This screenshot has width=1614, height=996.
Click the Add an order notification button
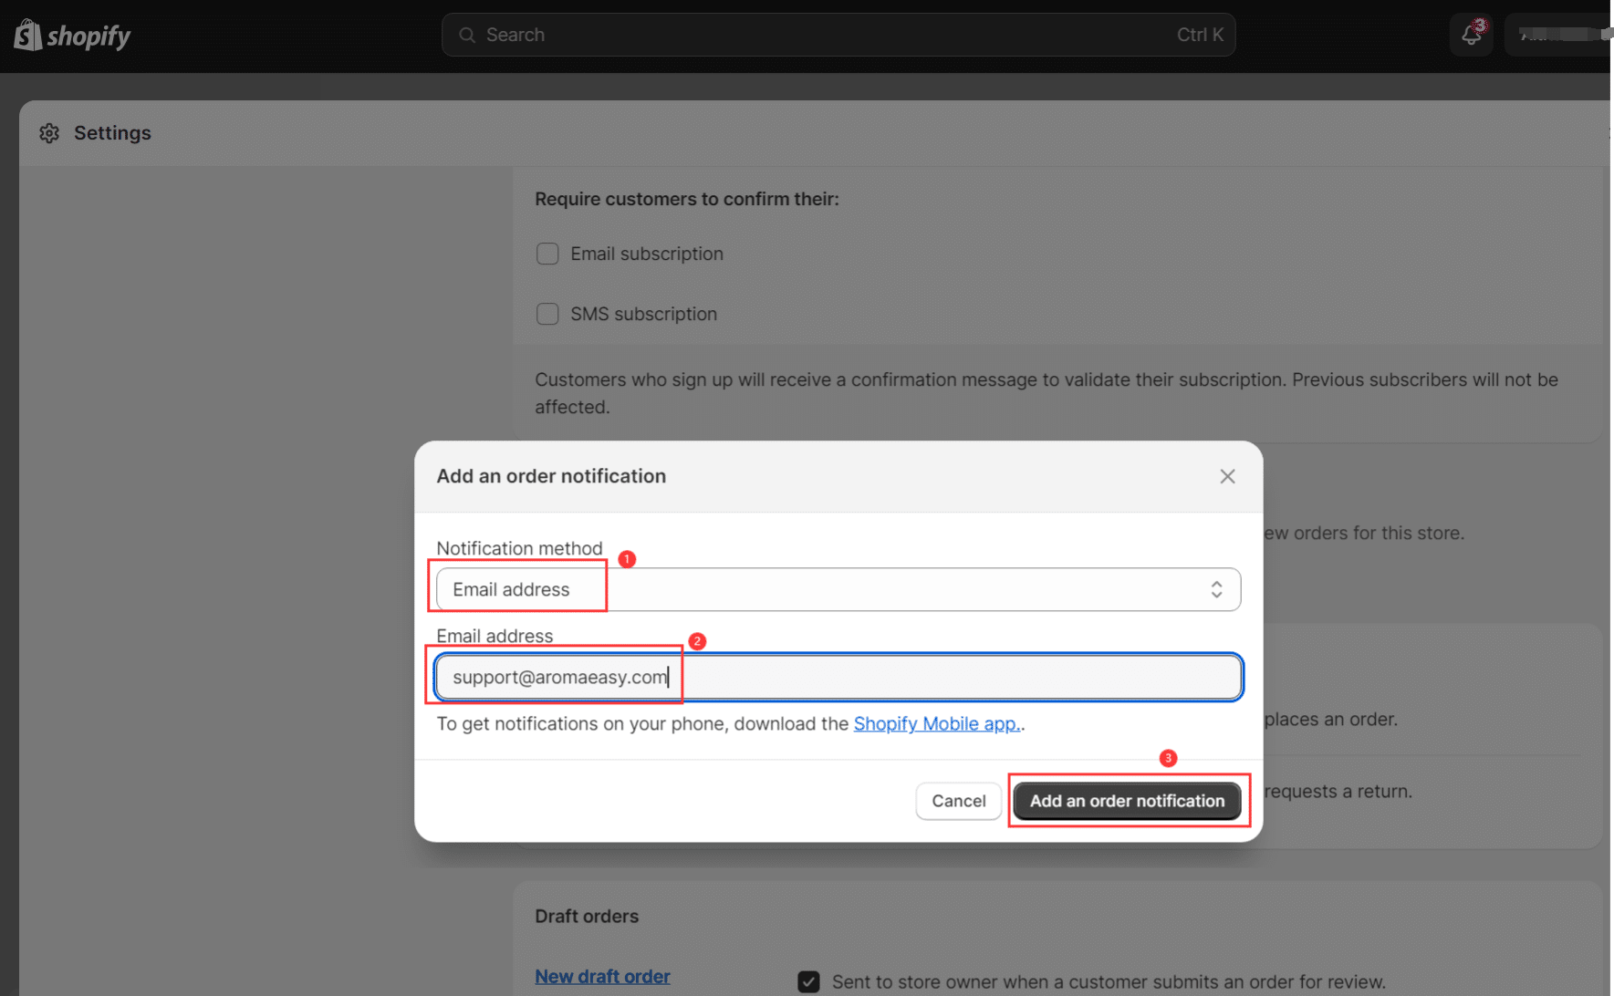click(x=1127, y=801)
